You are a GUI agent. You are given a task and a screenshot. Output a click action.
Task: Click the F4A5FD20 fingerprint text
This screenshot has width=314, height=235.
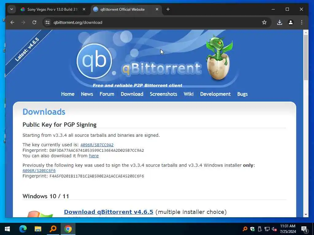click(x=97, y=176)
